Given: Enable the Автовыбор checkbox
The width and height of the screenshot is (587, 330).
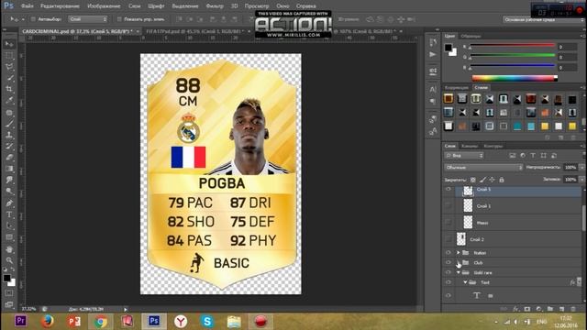Looking at the screenshot, I should point(33,19).
